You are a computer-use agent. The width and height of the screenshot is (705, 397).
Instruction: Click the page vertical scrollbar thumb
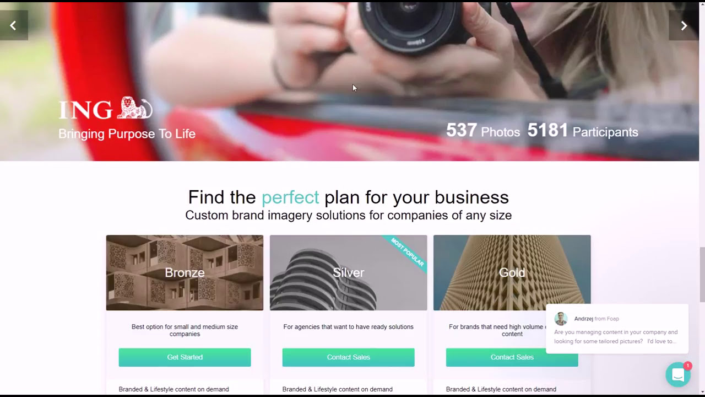point(702,275)
